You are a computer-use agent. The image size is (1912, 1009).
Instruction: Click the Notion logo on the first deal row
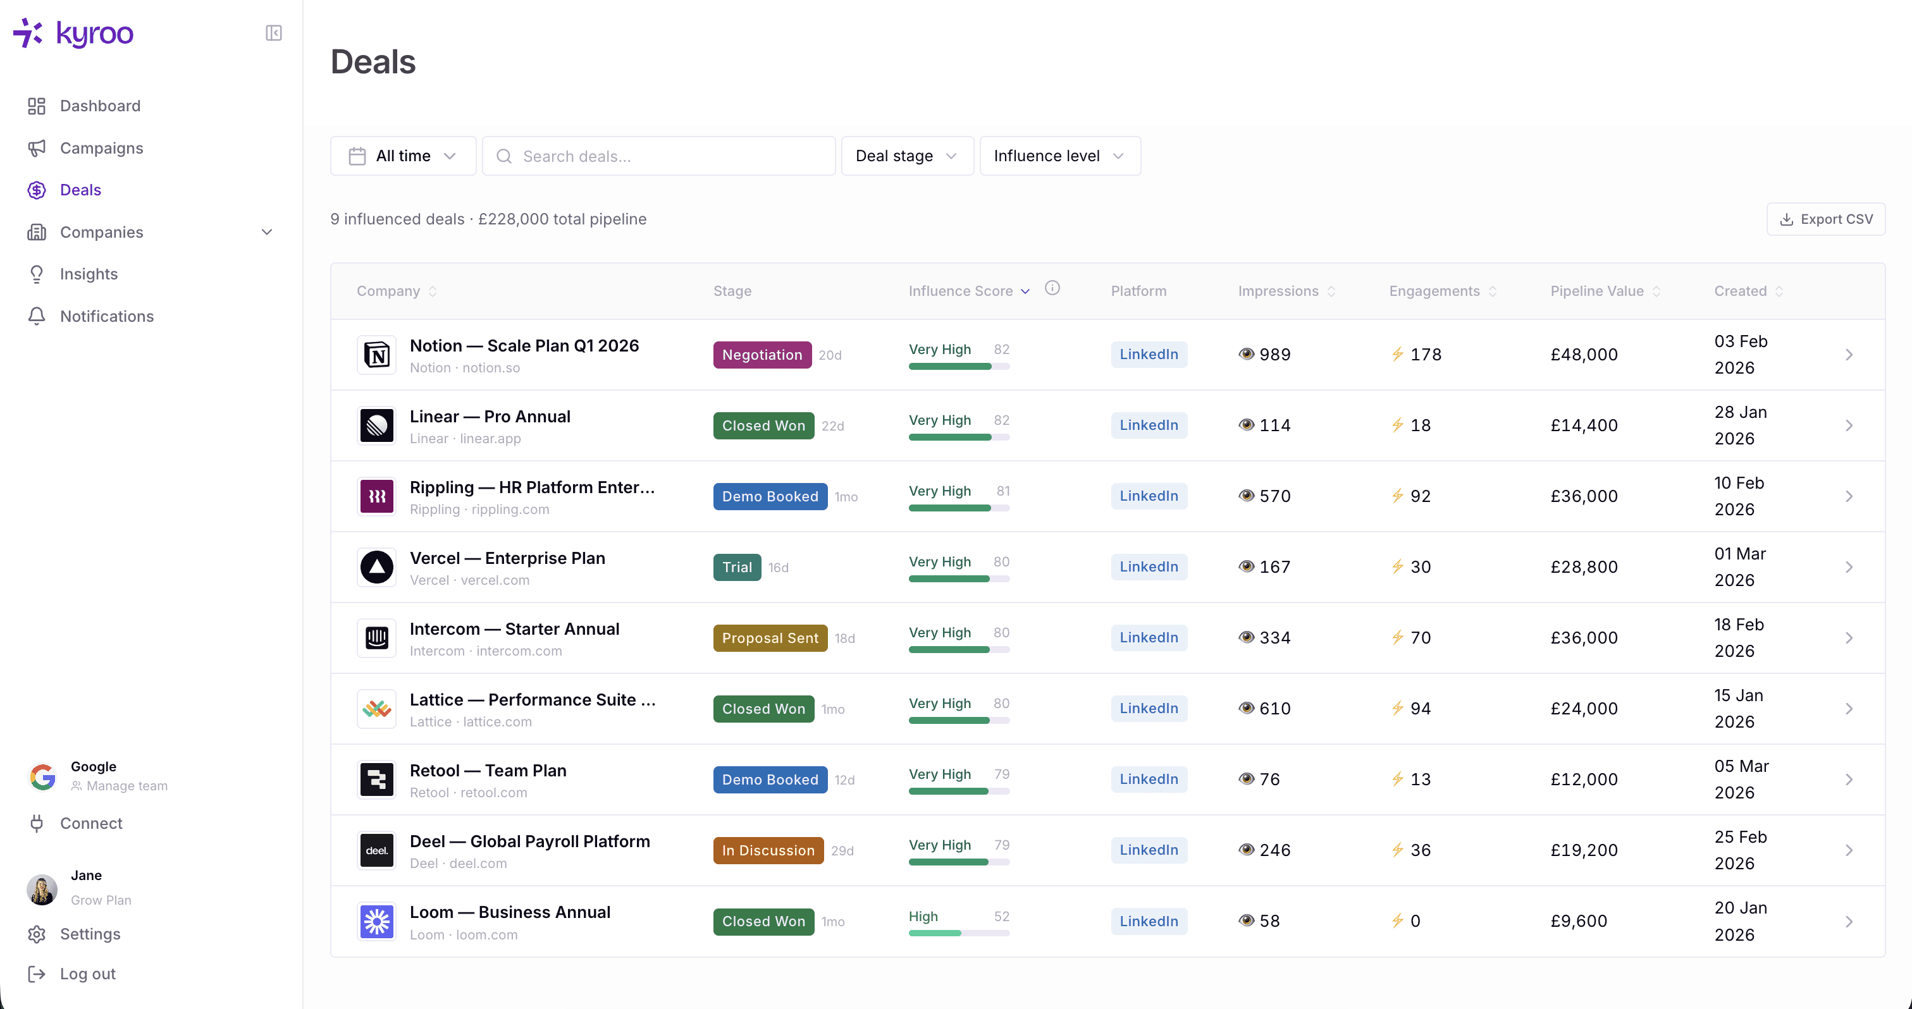pos(376,355)
